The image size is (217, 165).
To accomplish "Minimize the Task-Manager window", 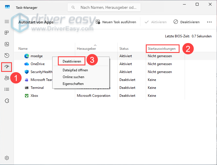I will (x=184, y=4).
